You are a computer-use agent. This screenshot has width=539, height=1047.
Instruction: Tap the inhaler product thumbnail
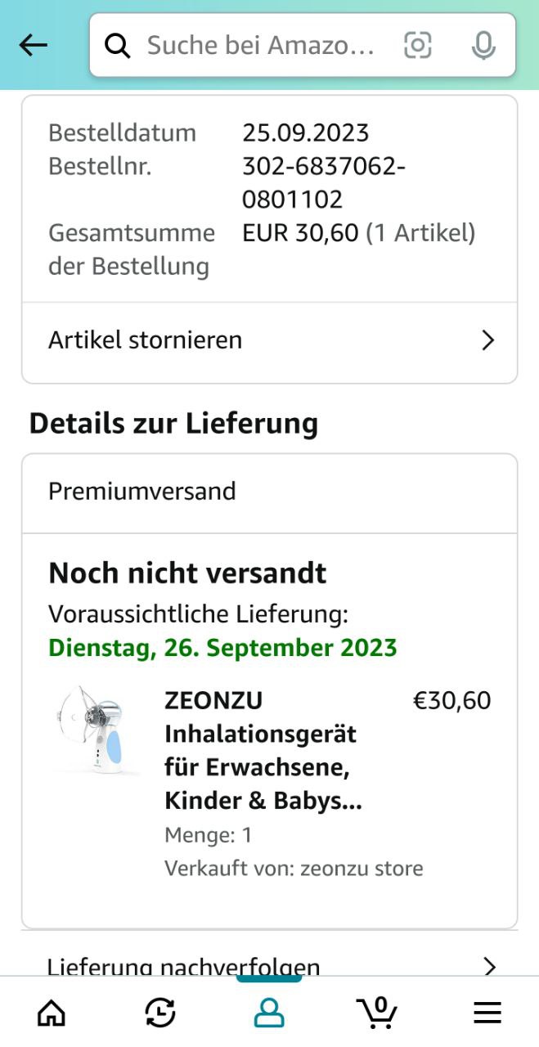[92, 730]
